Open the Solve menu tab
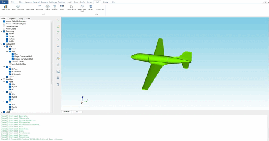 pyautogui.click(x=76, y=2)
